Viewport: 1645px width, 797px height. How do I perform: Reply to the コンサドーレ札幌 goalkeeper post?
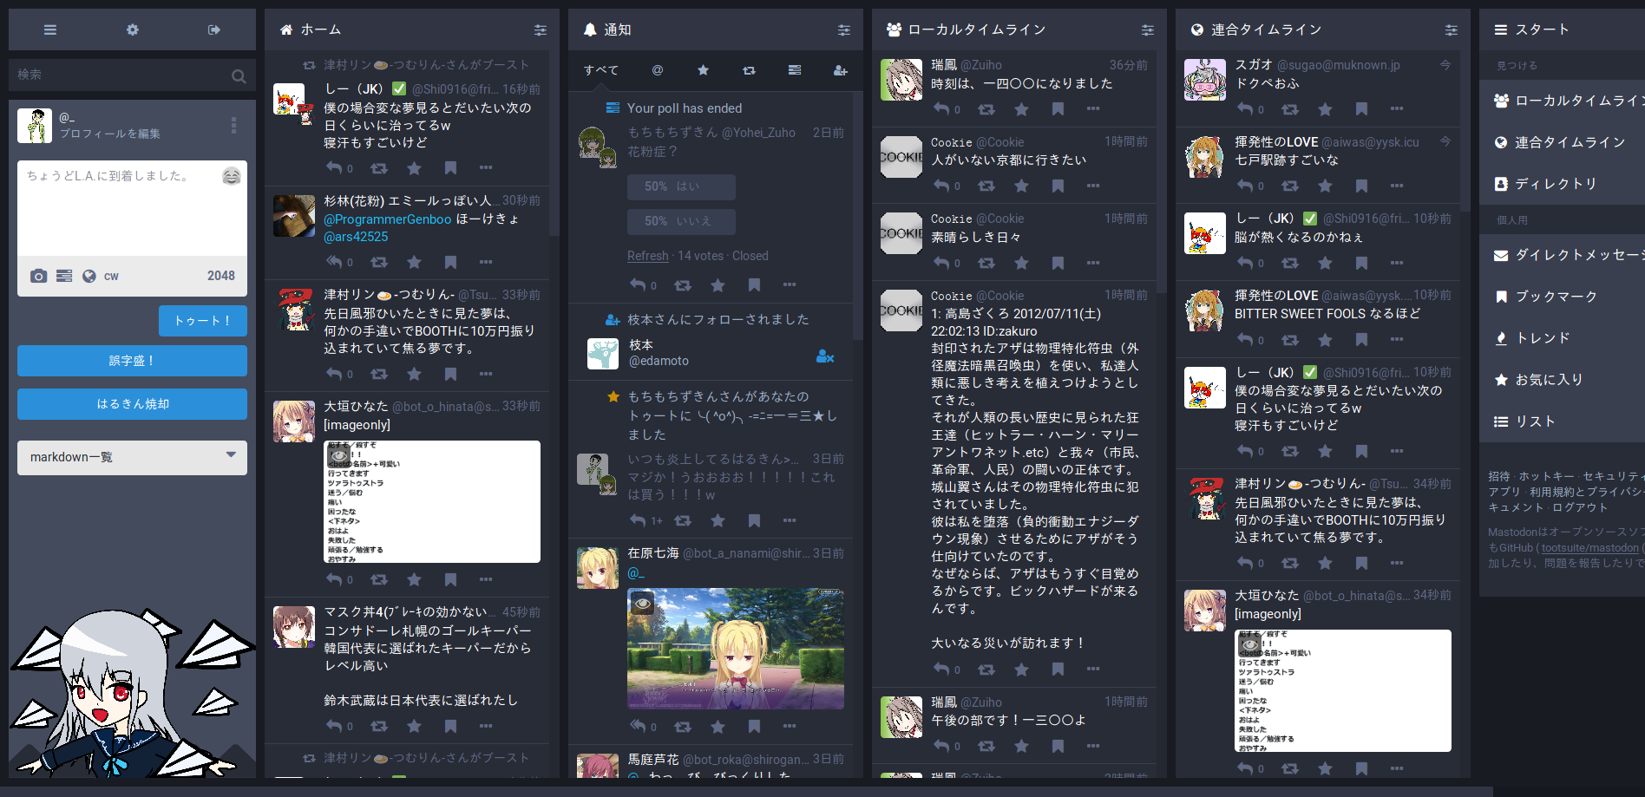pyautogui.click(x=334, y=726)
